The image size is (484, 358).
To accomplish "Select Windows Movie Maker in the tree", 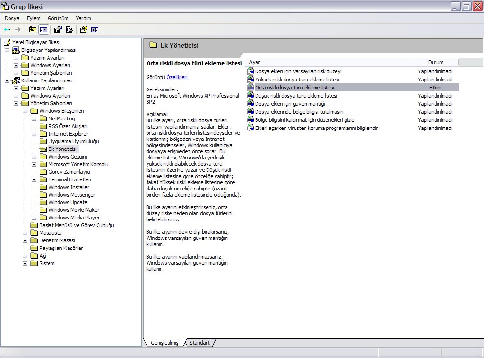I will [x=74, y=210].
